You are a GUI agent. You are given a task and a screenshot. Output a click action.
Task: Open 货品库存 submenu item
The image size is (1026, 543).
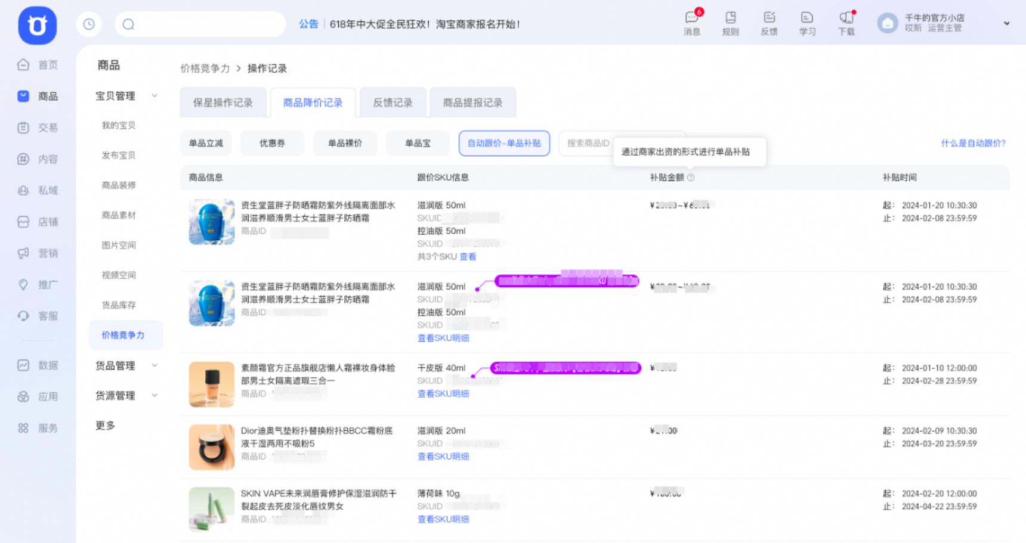click(119, 305)
